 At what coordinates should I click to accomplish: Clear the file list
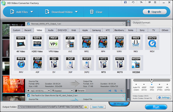coord(96,12)
